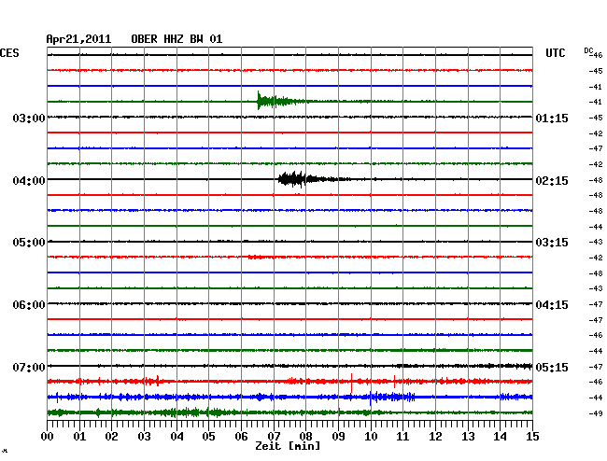Image resolution: width=607 pixels, height=461 pixels.
Task: Select minute tick label 06
Action: (241, 437)
